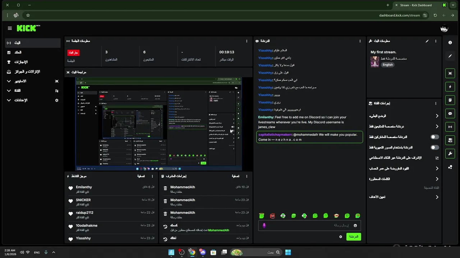Insert the heart-eyes green emote at the row end
This screenshot has height=258, width=460.
[x=358, y=216]
